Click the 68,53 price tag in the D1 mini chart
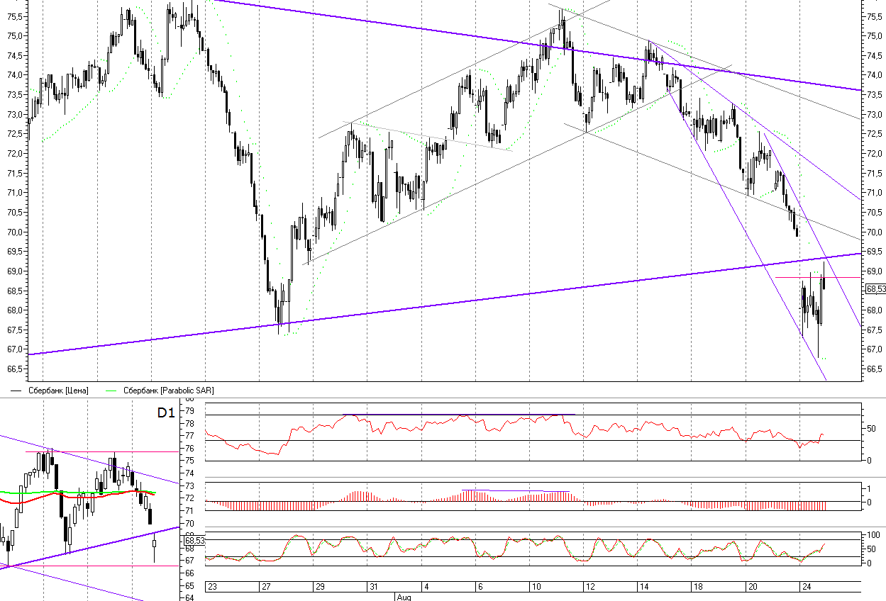886x601 pixels. pos(194,541)
